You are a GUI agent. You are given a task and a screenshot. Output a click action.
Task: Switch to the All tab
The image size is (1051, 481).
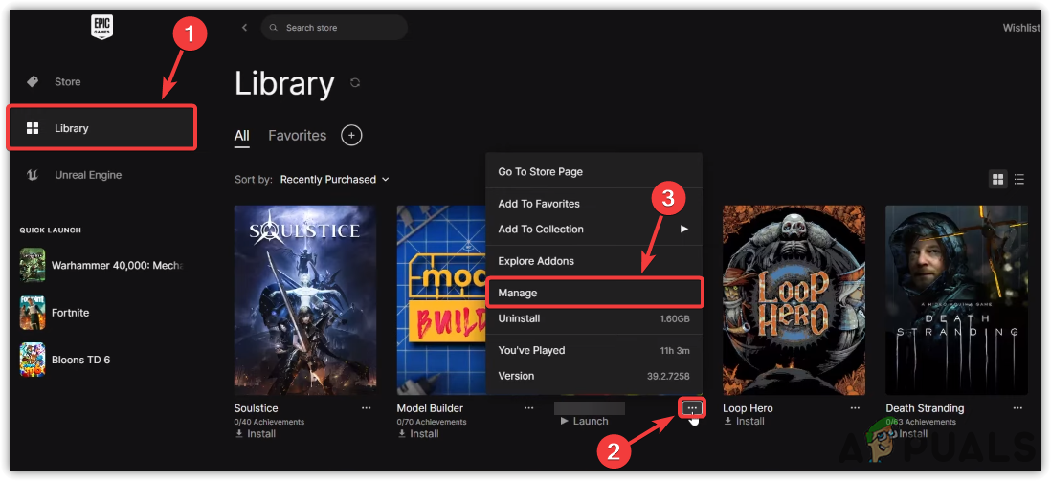[x=242, y=136]
